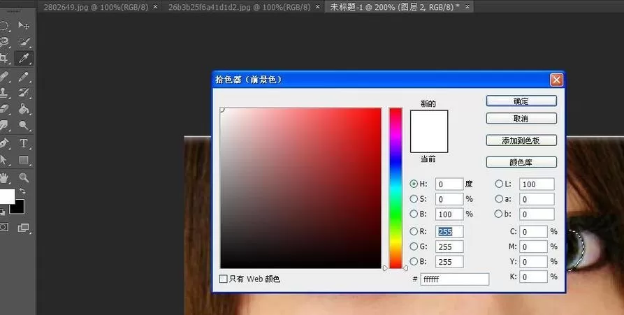Screen dimensions: 624x315
Task: Click the L value field showing 100
Action: point(537,184)
